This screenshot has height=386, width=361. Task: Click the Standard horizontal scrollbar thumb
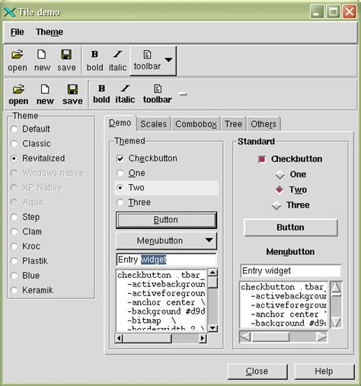(270, 337)
